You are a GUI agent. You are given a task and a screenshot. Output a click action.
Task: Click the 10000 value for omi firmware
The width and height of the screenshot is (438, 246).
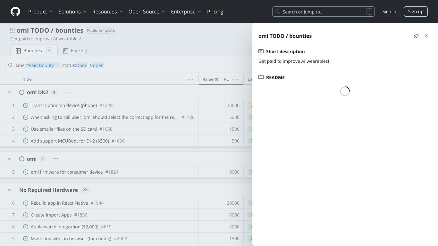(233, 172)
